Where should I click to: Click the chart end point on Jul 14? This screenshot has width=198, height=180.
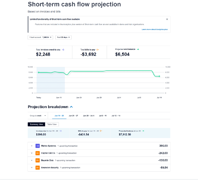[159, 76]
